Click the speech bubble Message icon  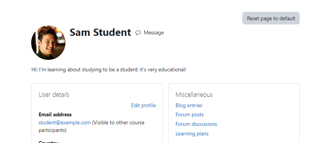point(138,33)
